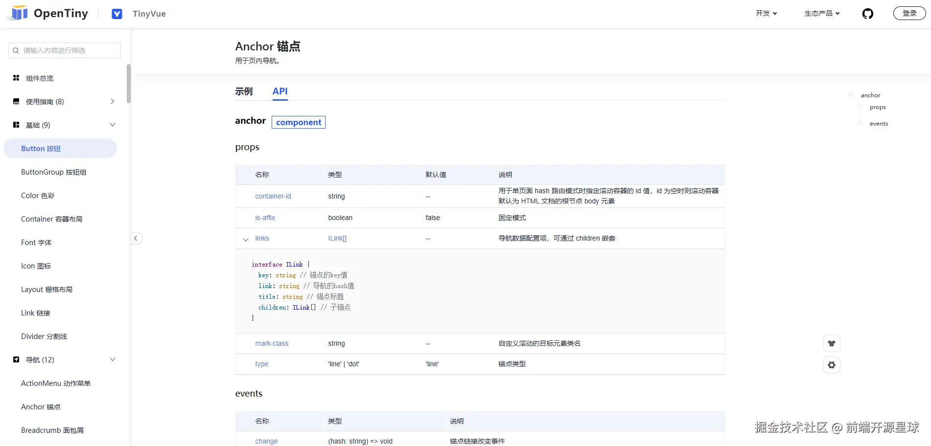Click the search magnifier icon in sidebar
931x446 pixels.
click(16, 50)
